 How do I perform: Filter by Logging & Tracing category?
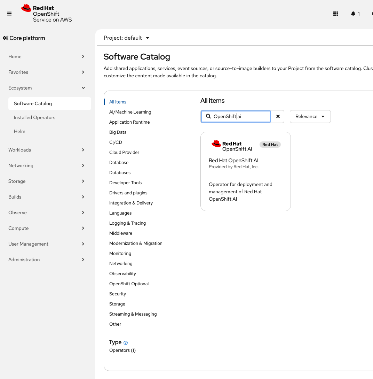coord(127,223)
